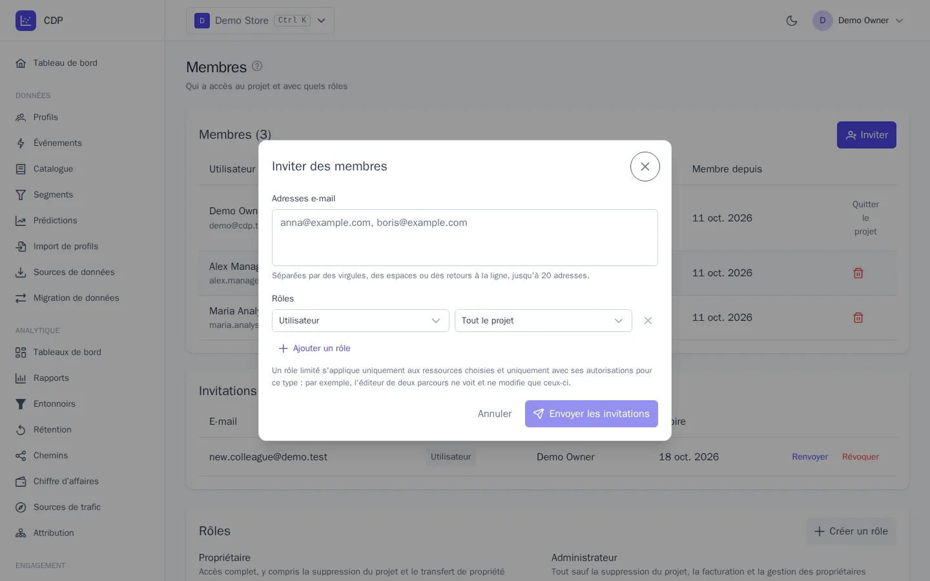
Task: Send invitations with Envoyer les invitations
Action: (592, 414)
